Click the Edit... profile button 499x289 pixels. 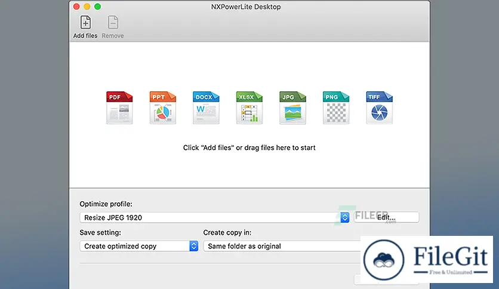386,217
